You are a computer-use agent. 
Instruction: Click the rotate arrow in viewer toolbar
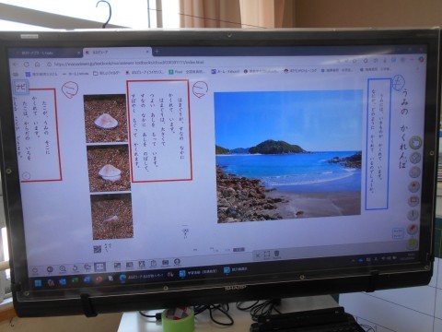click(76, 269)
